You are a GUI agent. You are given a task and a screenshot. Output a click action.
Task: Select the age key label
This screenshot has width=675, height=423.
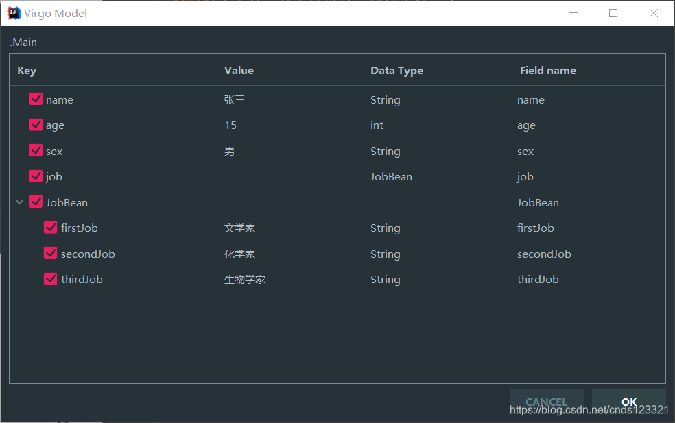coord(55,125)
